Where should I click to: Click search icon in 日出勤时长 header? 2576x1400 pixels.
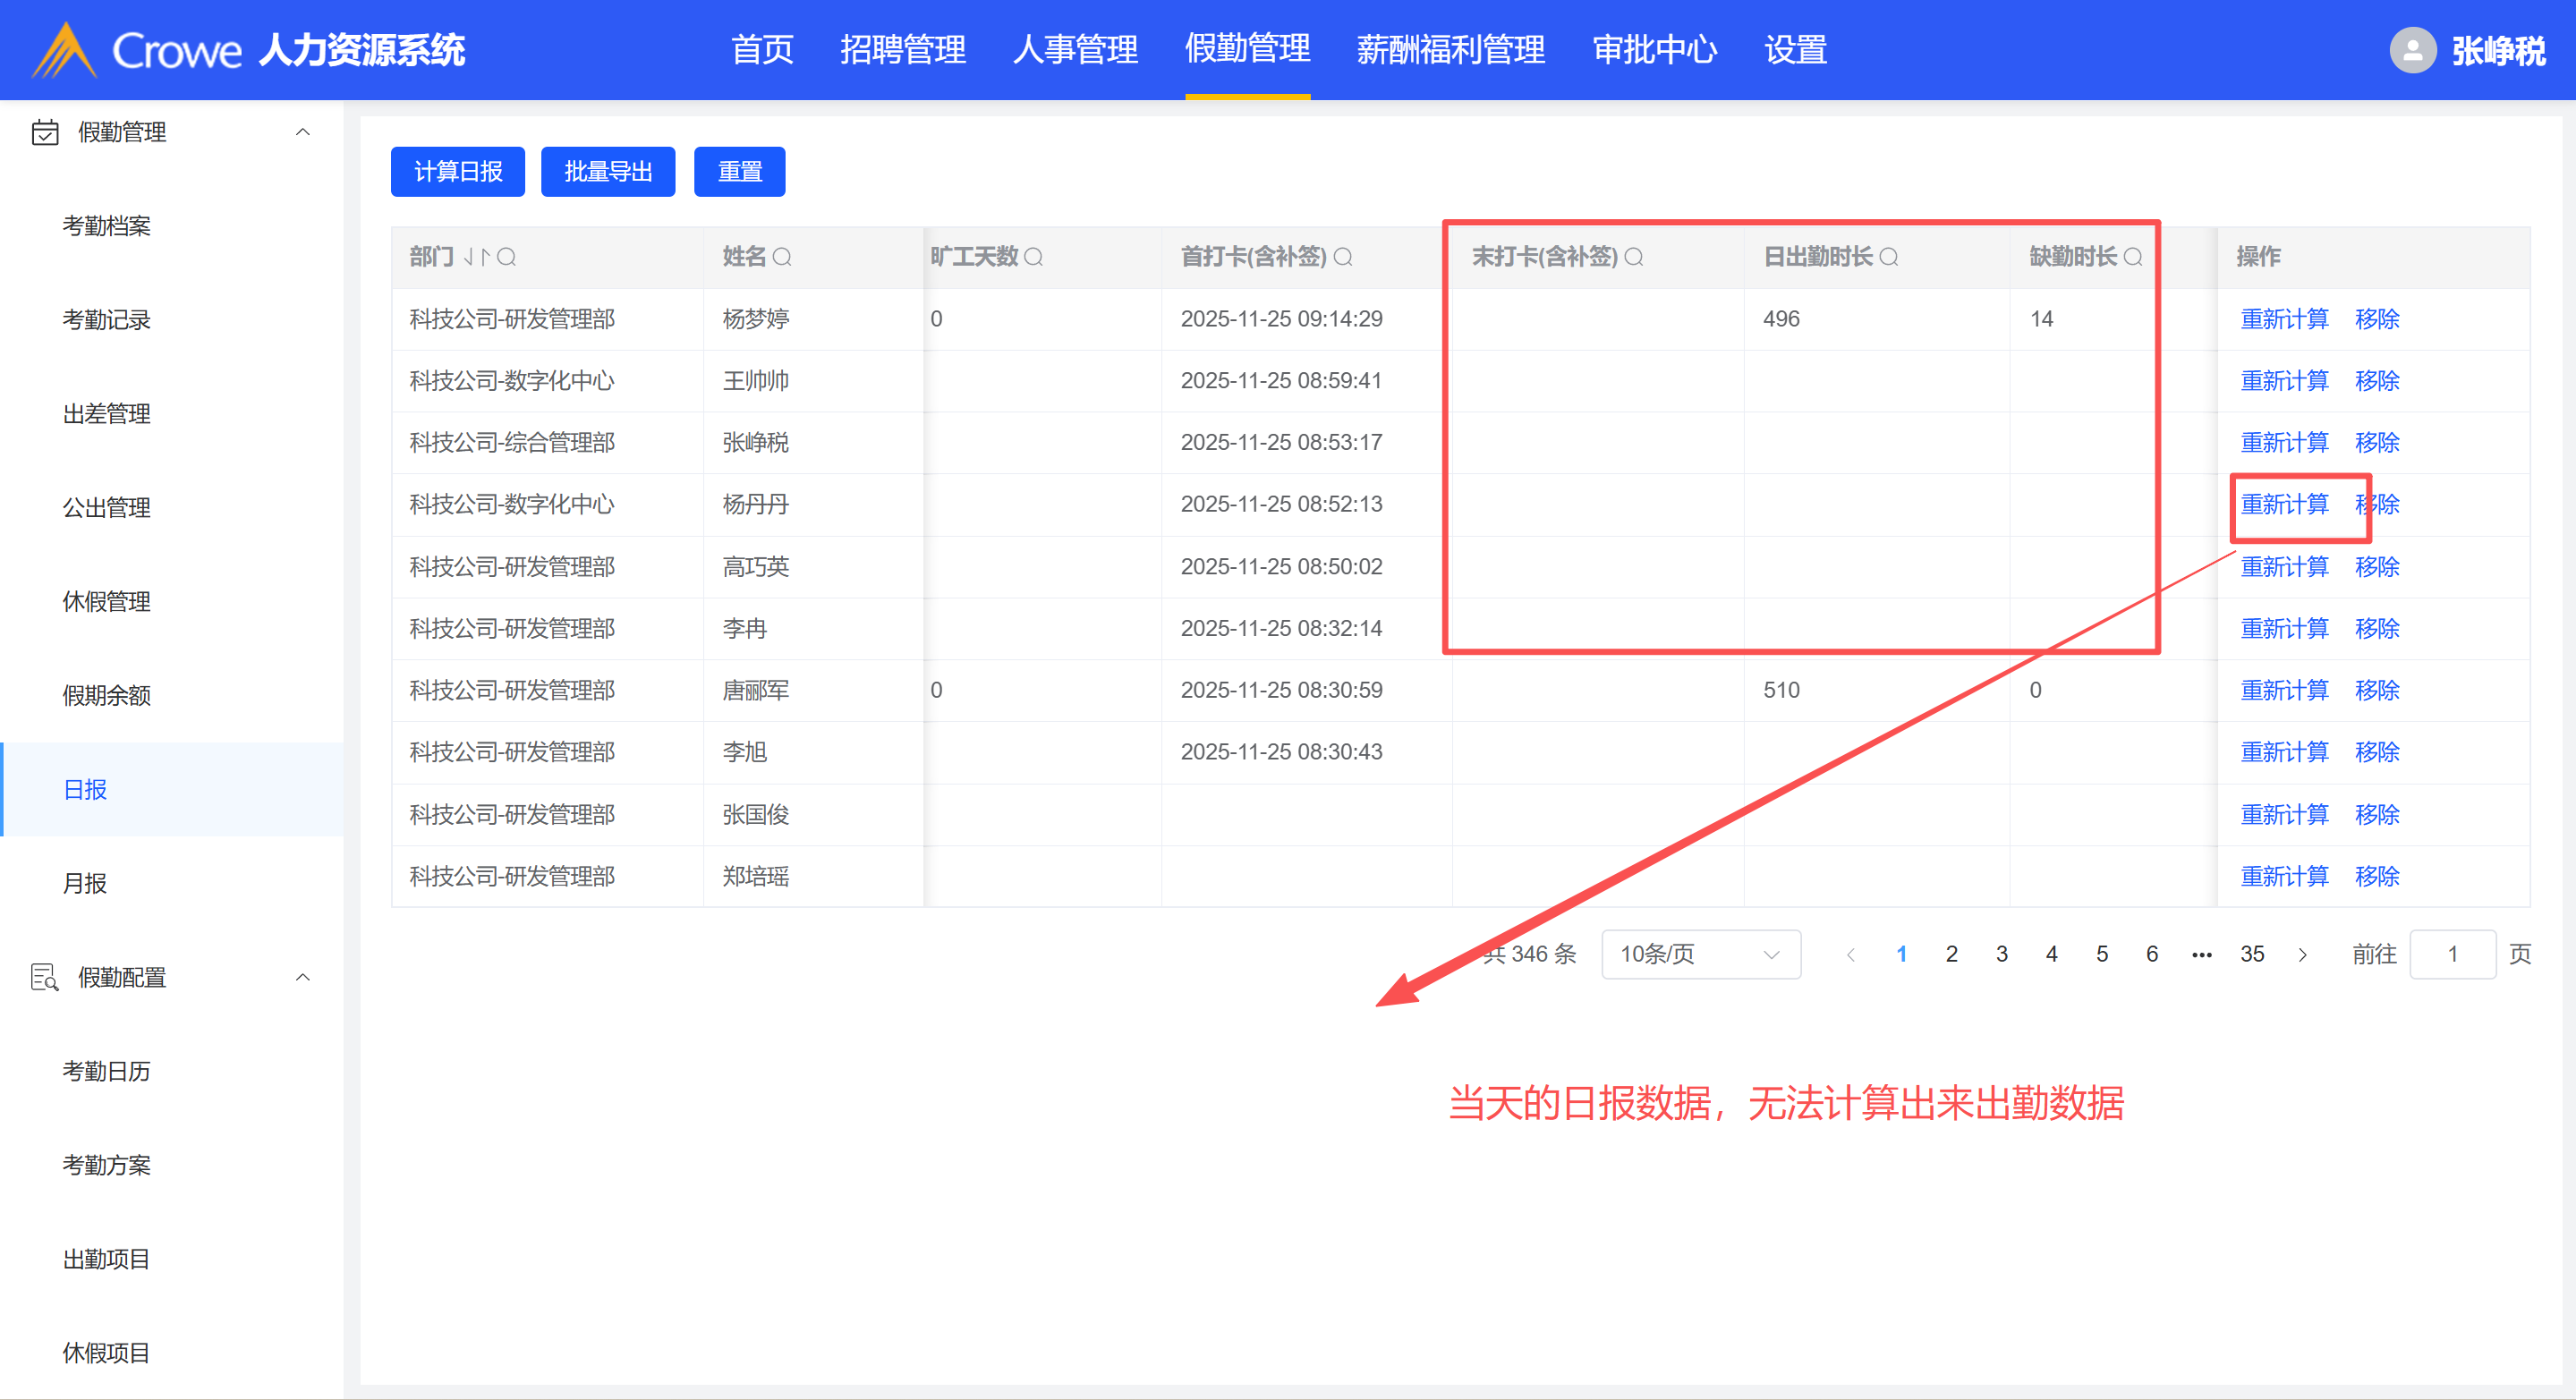click(x=1889, y=257)
